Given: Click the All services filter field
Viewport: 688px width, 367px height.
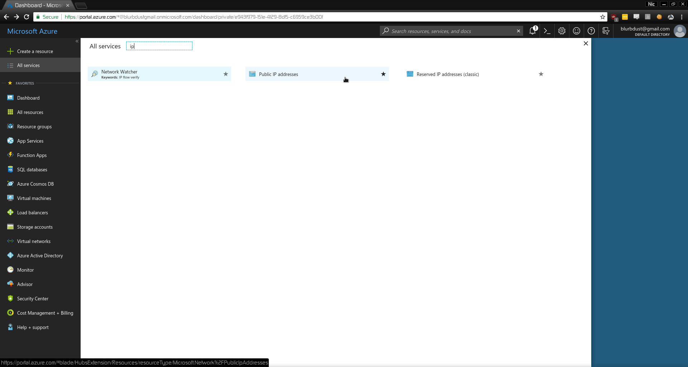Looking at the screenshot, I should tap(159, 46).
